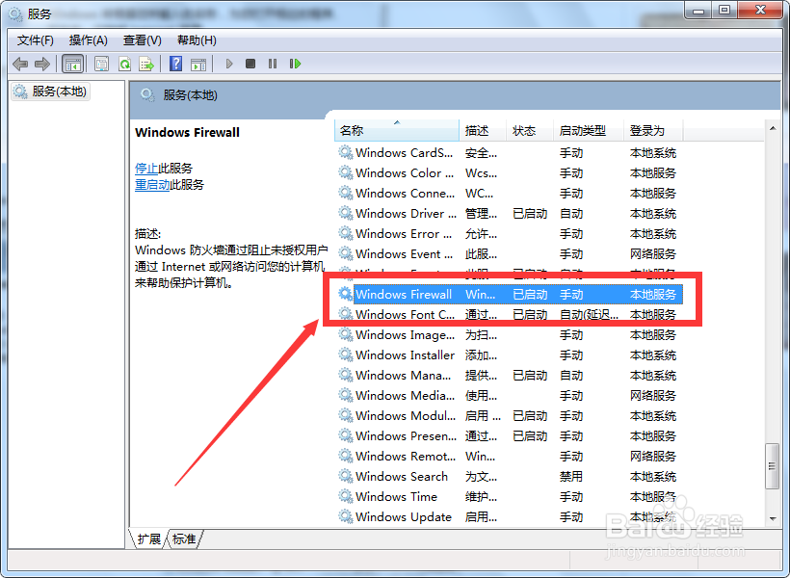Image resolution: width=790 pixels, height=578 pixels.
Task: Click the 禁用 startup type of Windows Search
Action: point(571,476)
